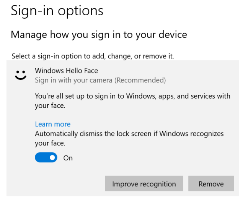
Task: Click 'Manage how you sign in' heading
Action: [x=99, y=34]
